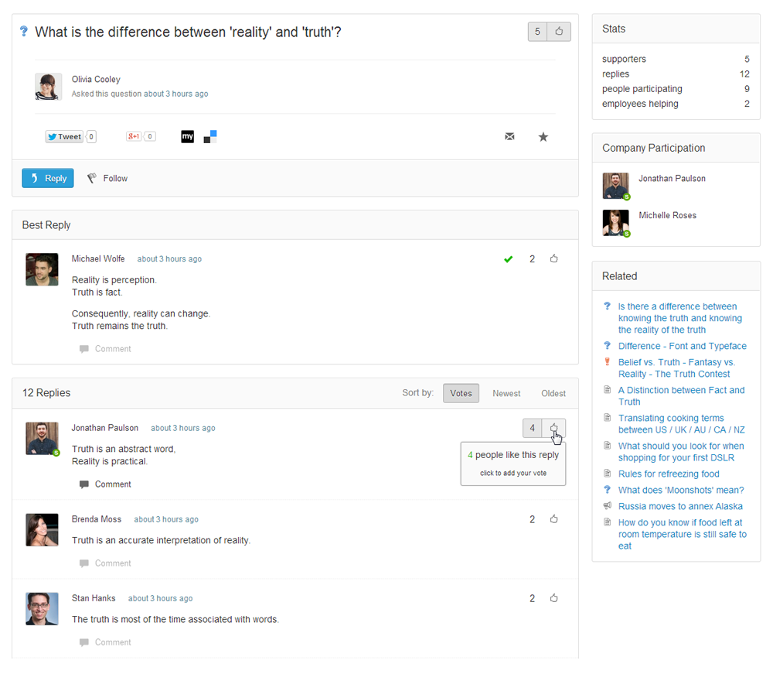Toggle Follow for this question

[107, 179]
